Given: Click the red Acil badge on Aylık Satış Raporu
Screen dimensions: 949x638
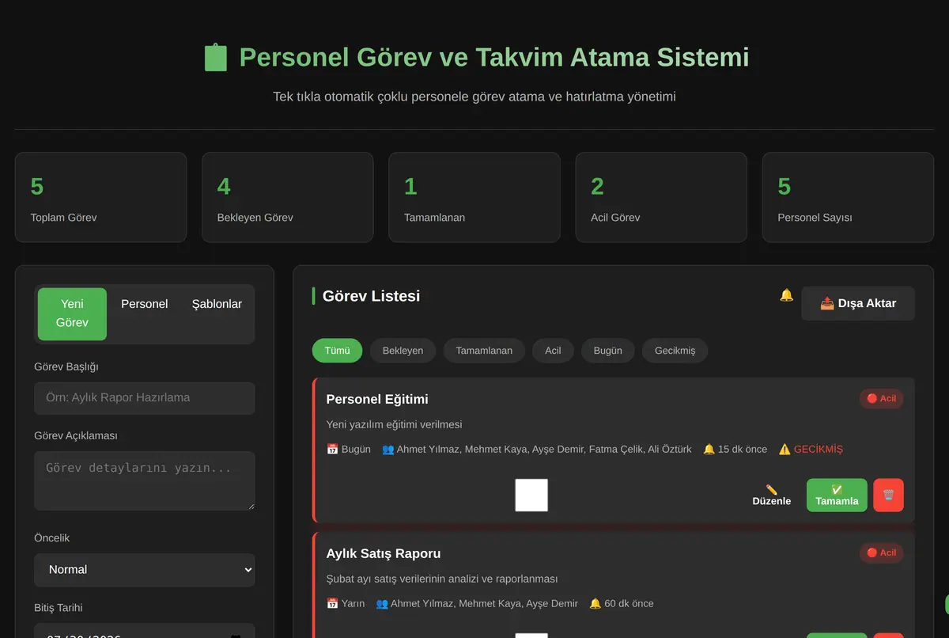Looking at the screenshot, I should click(x=881, y=553).
